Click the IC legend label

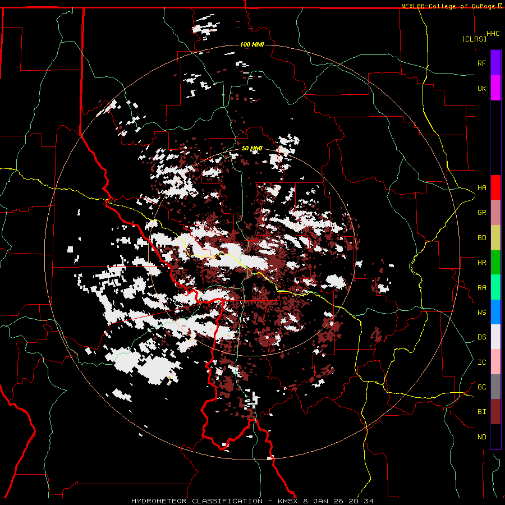pos(481,362)
